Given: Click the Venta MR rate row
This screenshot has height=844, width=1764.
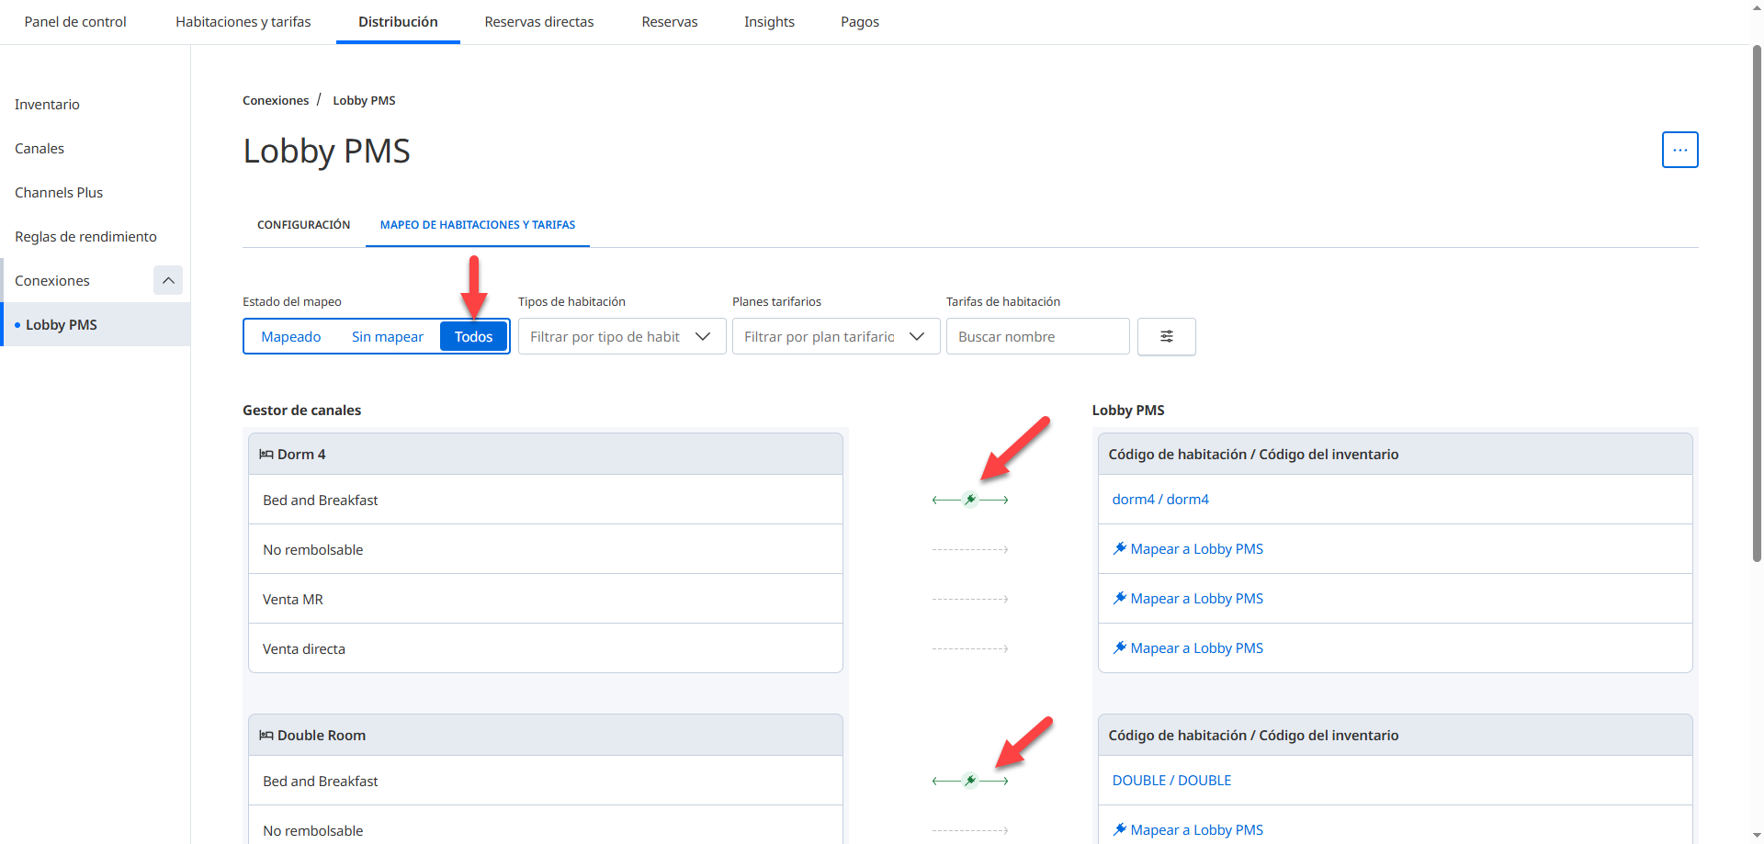Looking at the screenshot, I should point(546,599).
